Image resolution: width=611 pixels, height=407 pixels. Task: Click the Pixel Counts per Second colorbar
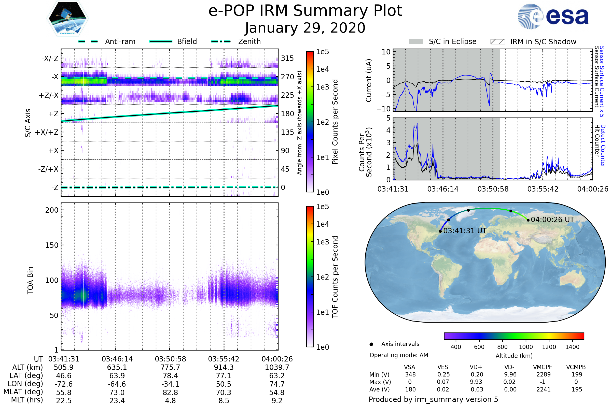[x=310, y=122]
